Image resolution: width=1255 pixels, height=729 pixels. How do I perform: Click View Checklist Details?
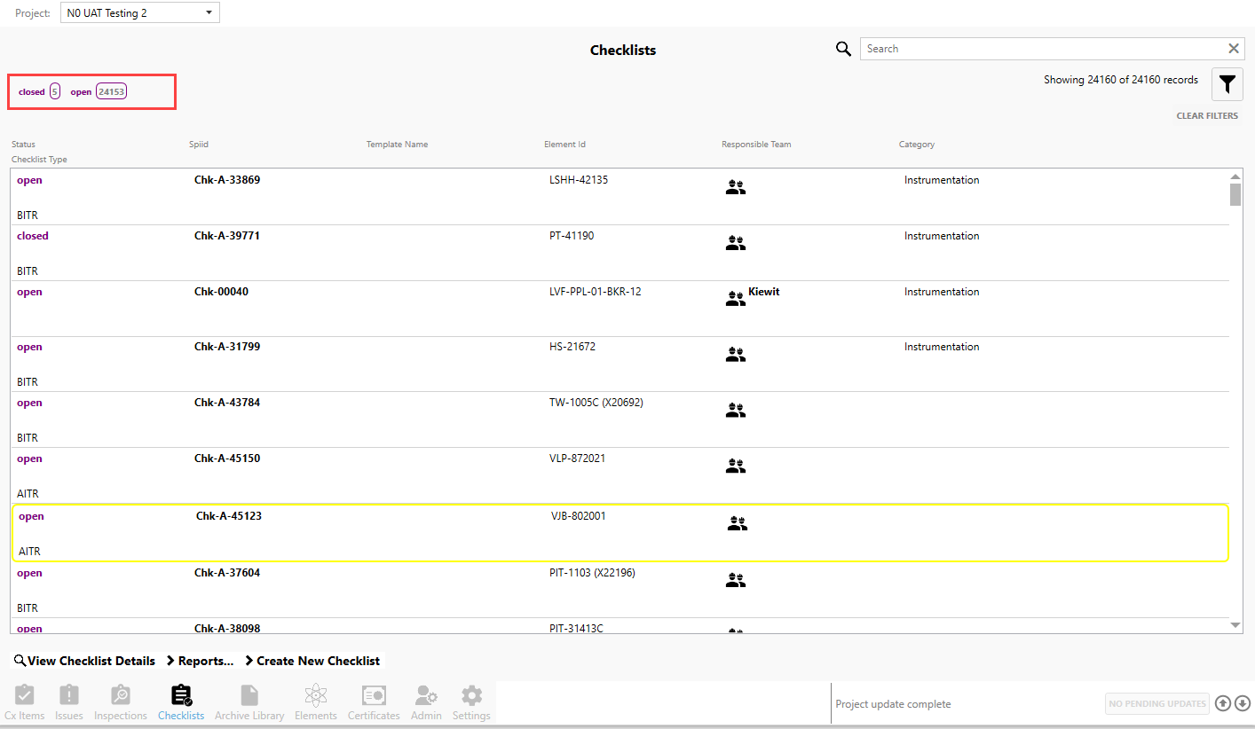[84, 661]
